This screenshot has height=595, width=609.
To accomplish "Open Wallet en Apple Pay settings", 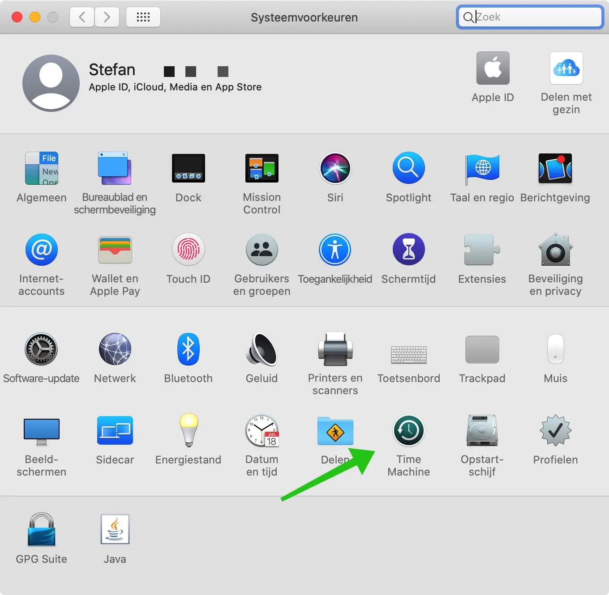I will [115, 250].
